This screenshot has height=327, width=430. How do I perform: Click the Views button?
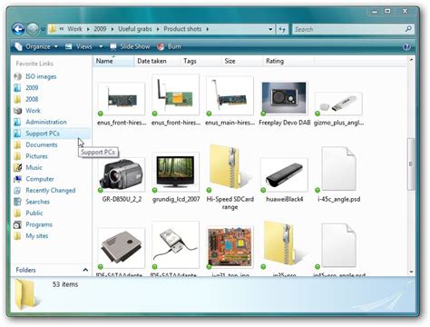coord(79,46)
